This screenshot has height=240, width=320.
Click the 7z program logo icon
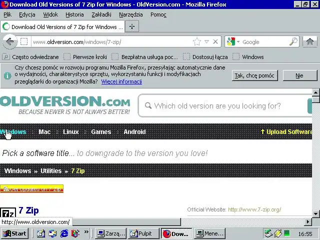tap(8, 213)
